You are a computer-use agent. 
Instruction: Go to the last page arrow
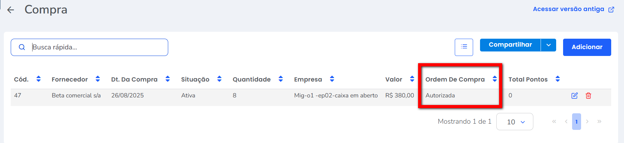[599, 122]
